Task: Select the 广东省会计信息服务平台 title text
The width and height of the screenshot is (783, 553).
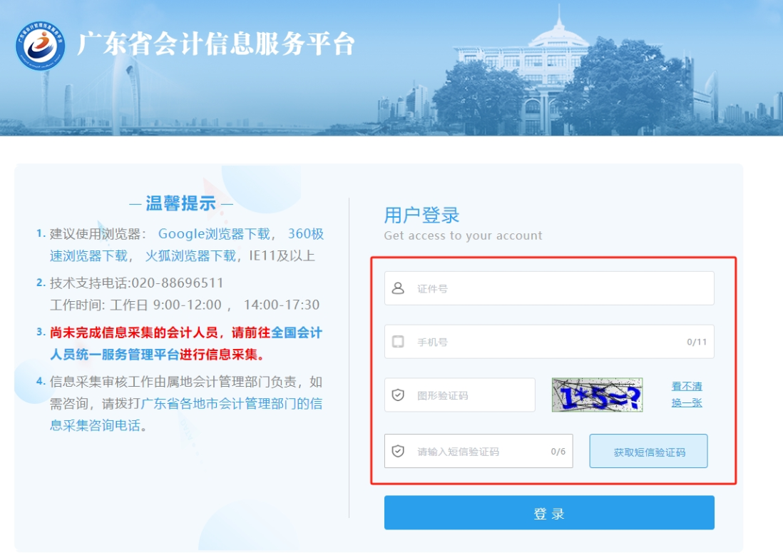Action: tap(217, 45)
